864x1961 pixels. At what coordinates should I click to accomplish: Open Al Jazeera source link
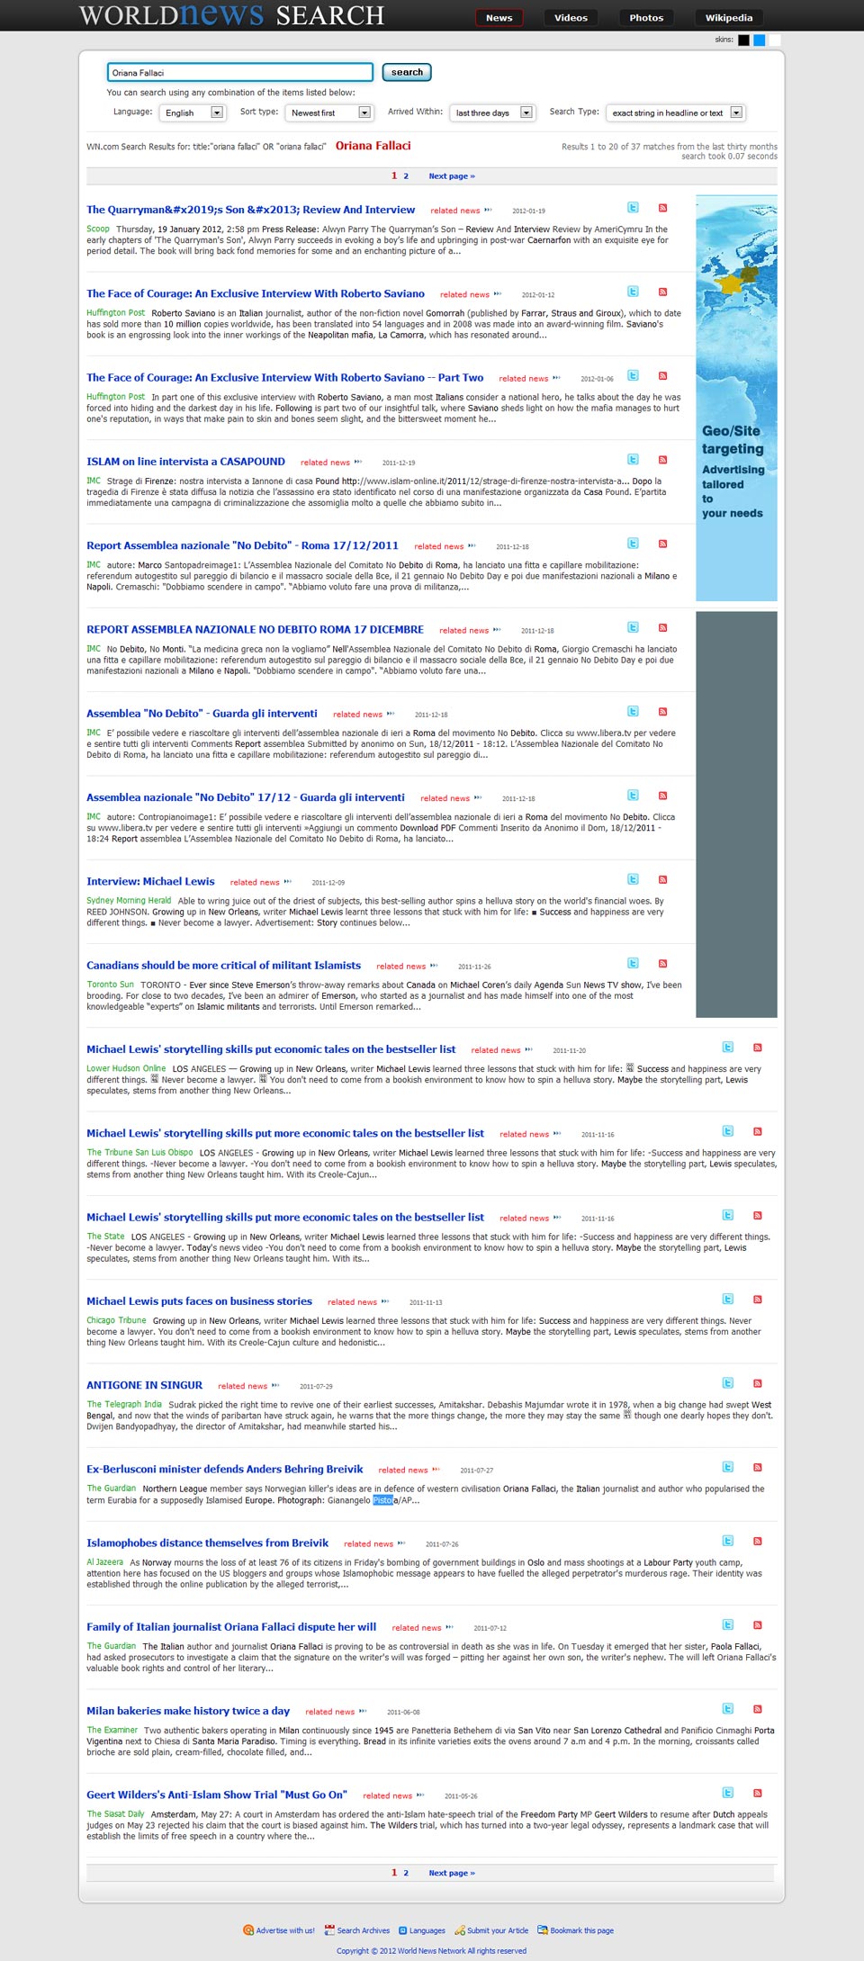tap(104, 1561)
